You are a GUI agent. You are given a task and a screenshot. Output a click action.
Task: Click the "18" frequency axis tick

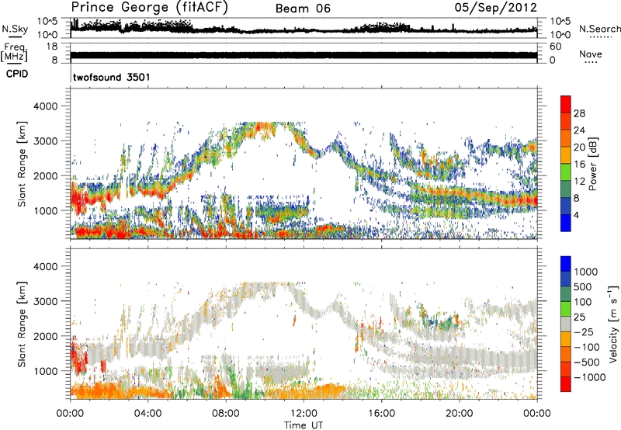pos(52,47)
